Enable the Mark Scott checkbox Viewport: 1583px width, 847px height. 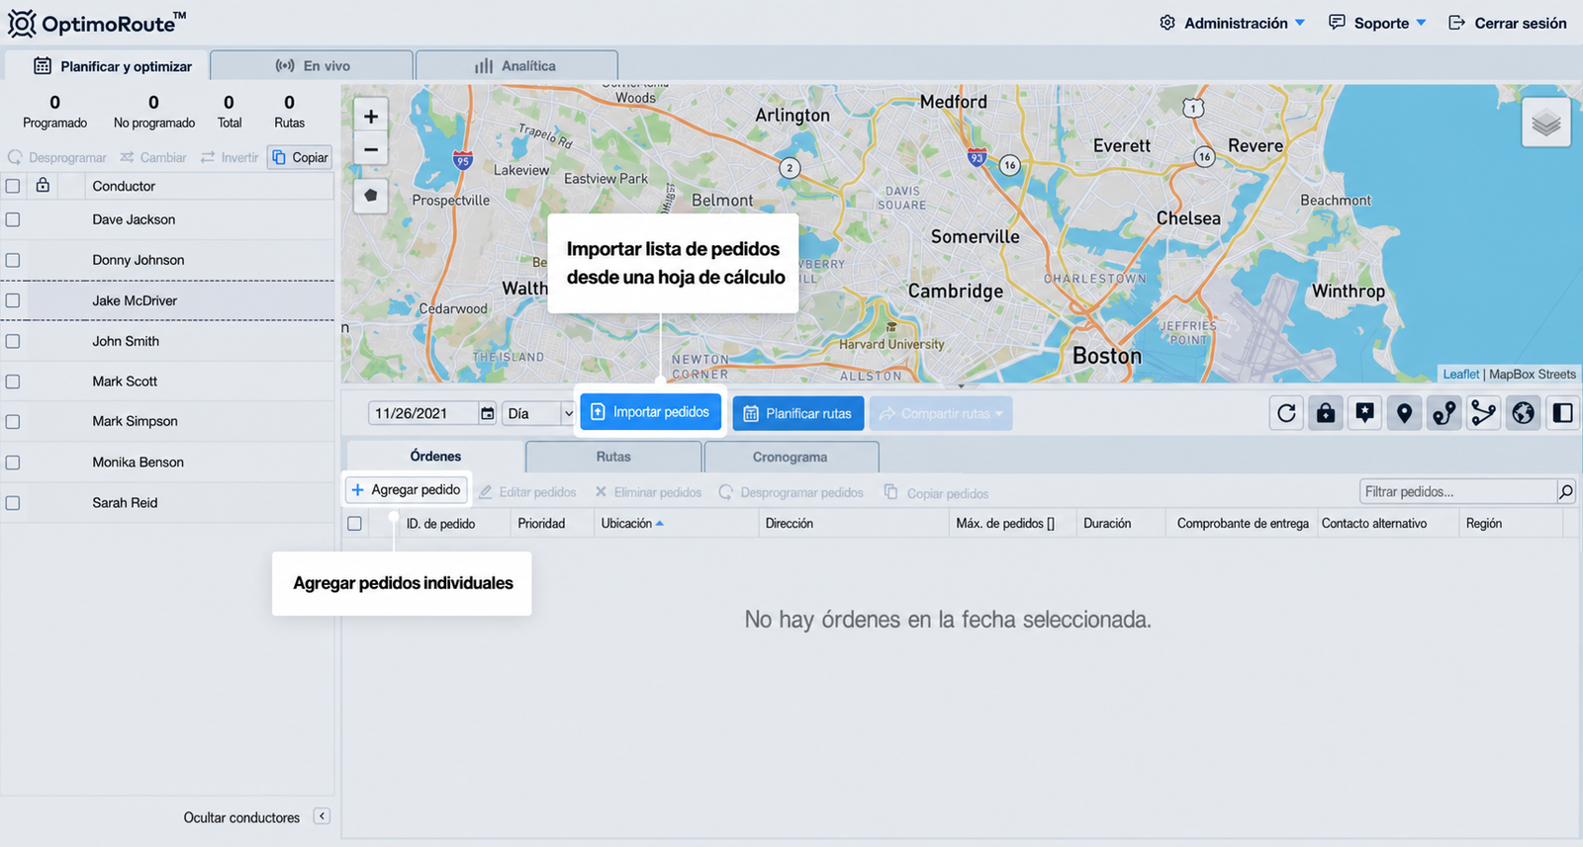(13, 381)
